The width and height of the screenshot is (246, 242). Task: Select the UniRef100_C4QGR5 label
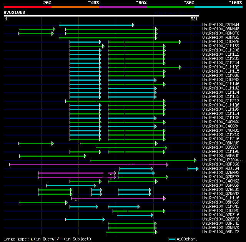221,211
